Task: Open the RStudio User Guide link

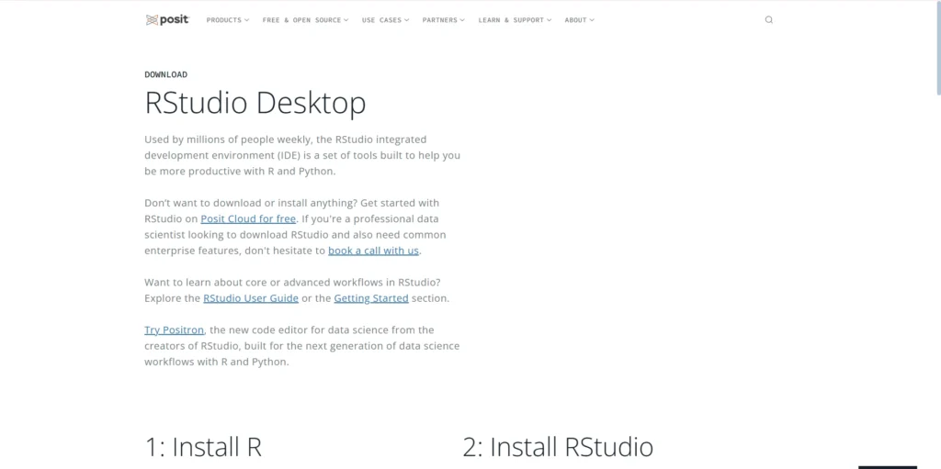Action: pyautogui.click(x=250, y=298)
